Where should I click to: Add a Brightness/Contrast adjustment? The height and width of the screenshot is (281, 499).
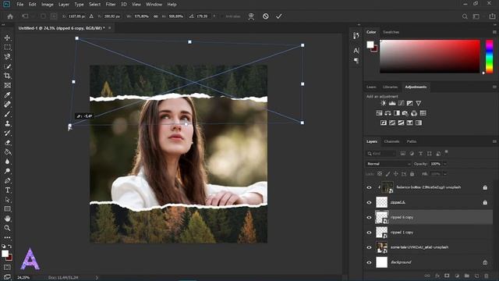point(384,103)
